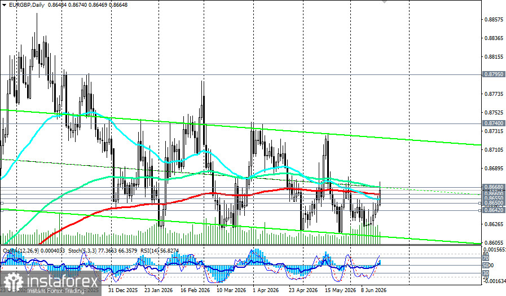This screenshot has height=296, width=506.
Task: Select the 0.87400 horizontal level price label
Action: pos(494,123)
